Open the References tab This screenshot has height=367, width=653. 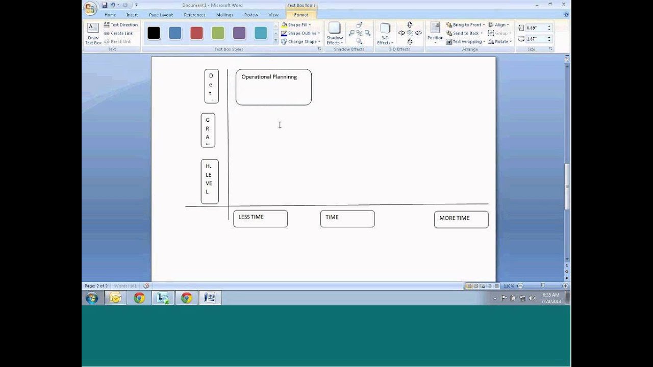click(x=194, y=15)
